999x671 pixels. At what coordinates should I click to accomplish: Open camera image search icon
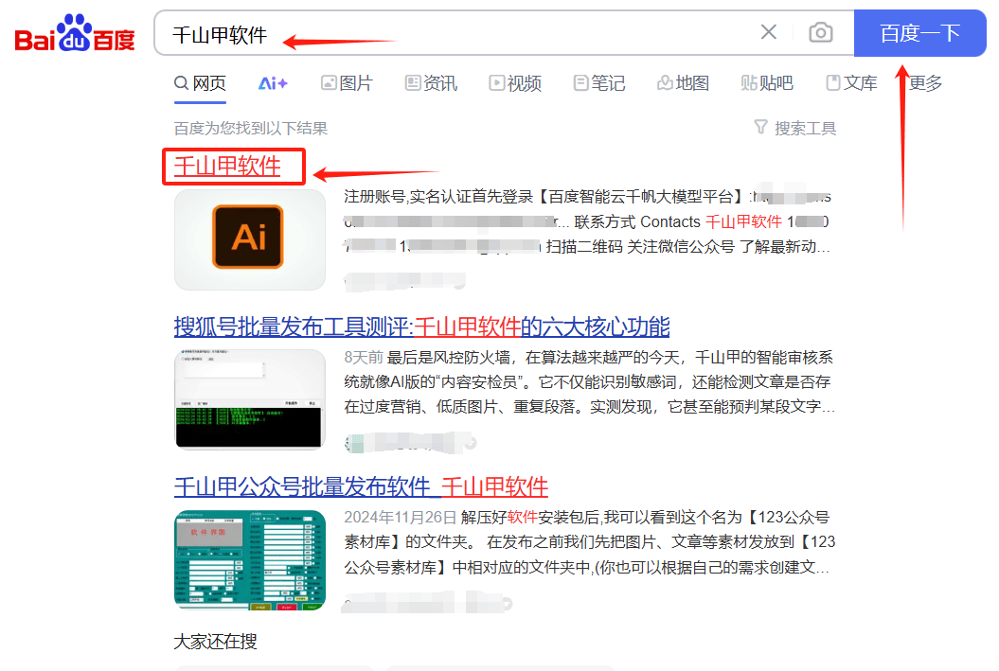pos(821,32)
